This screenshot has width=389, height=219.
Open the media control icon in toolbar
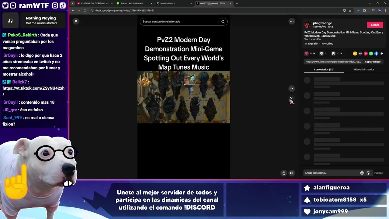coord(373,10)
